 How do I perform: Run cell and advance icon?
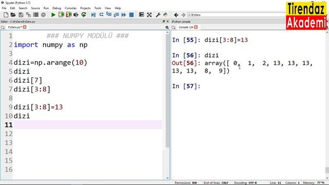coord(68,15)
